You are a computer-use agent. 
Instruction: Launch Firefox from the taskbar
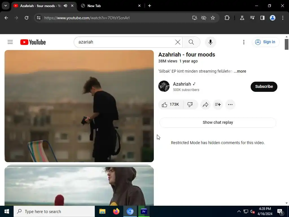(116, 211)
